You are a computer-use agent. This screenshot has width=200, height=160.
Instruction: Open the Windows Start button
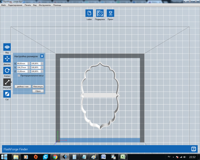point(4,157)
